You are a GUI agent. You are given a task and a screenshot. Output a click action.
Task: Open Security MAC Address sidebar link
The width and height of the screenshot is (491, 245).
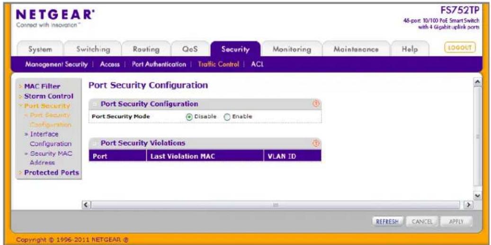[50, 158]
